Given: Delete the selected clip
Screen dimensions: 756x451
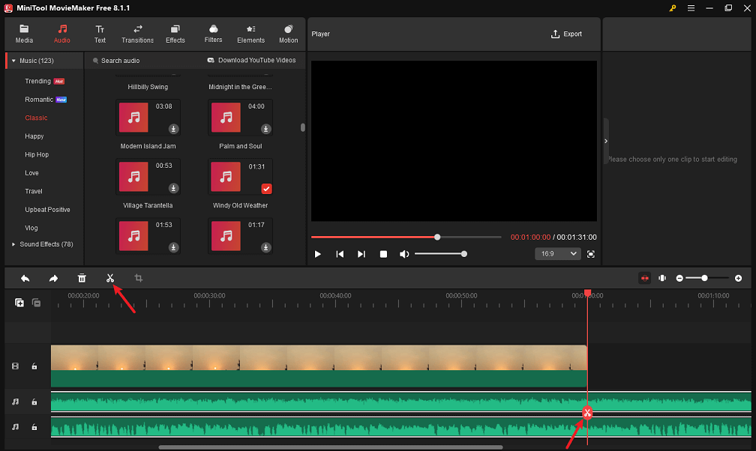Looking at the screenshot, I should click(x=82, y=278).
